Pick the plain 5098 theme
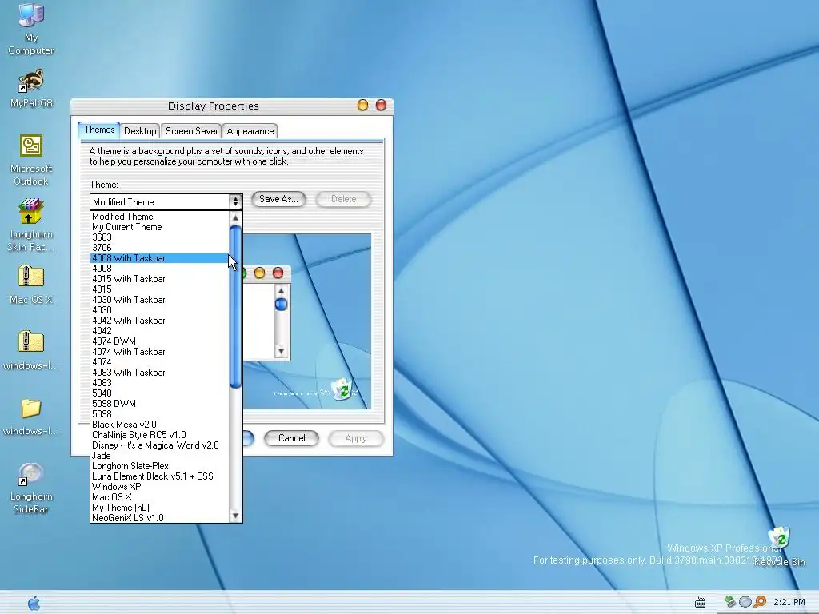This screenshot has width=819, height=614. (x=160, y=414)
